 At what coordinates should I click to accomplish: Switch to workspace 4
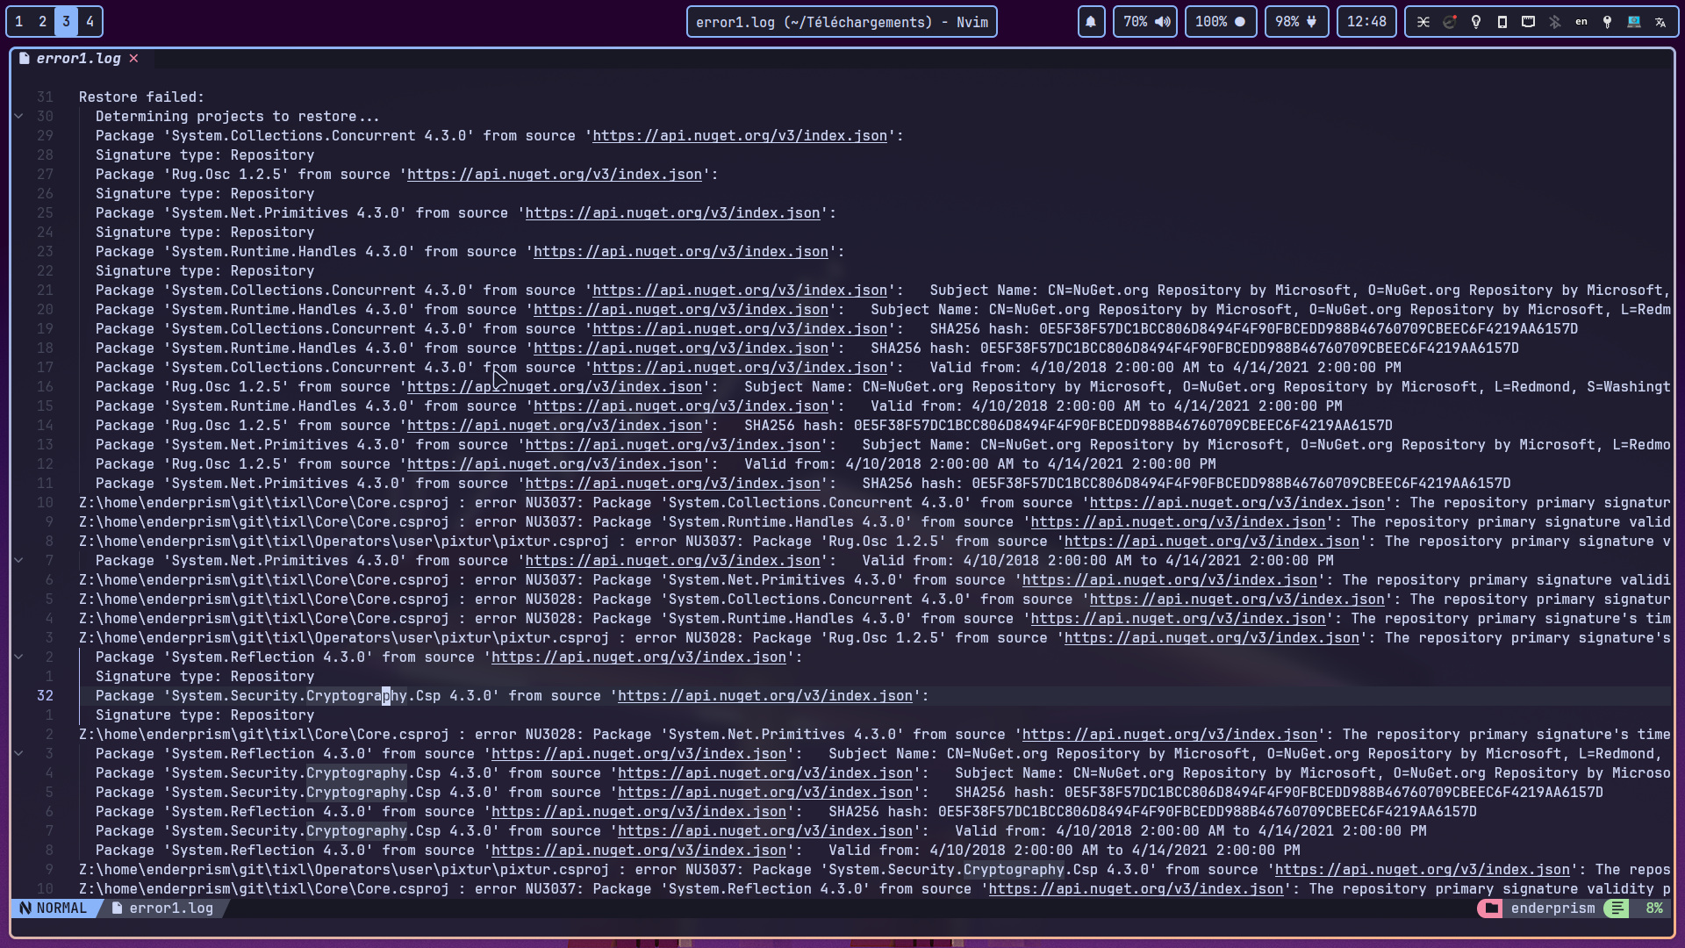click(x=90, y=22)
